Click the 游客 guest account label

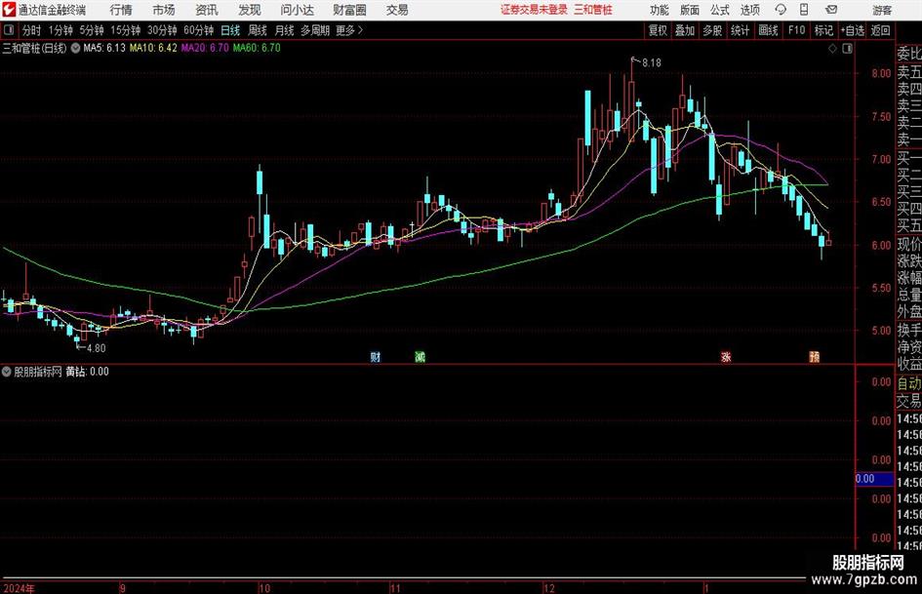tap(882, 10)
